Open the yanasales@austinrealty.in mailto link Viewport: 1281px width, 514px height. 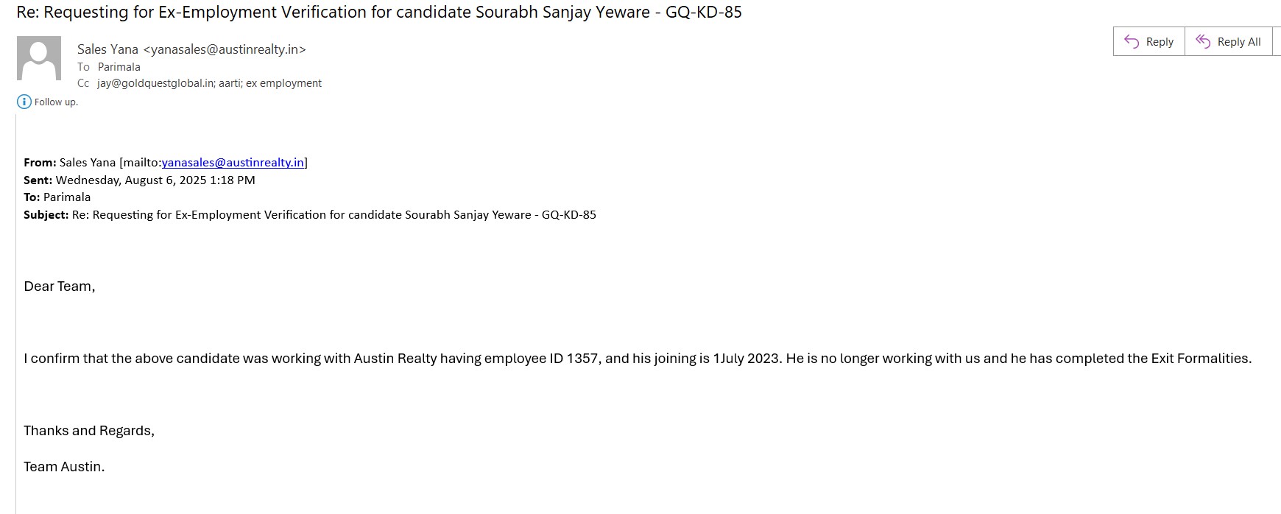coord(233,162)
